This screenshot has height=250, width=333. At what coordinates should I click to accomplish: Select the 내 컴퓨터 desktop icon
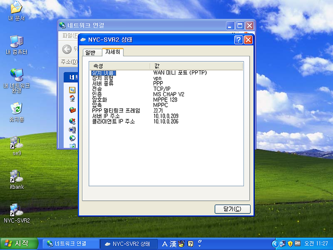tap(17, 44)
